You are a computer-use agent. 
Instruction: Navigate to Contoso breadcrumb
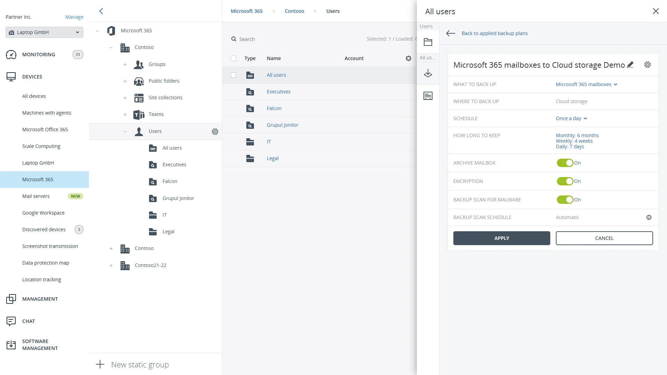click(294, 11)
